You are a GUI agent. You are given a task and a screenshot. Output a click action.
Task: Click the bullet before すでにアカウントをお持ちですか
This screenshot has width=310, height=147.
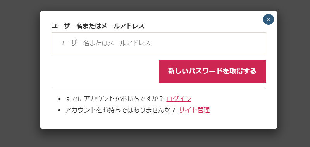point(59,99)
